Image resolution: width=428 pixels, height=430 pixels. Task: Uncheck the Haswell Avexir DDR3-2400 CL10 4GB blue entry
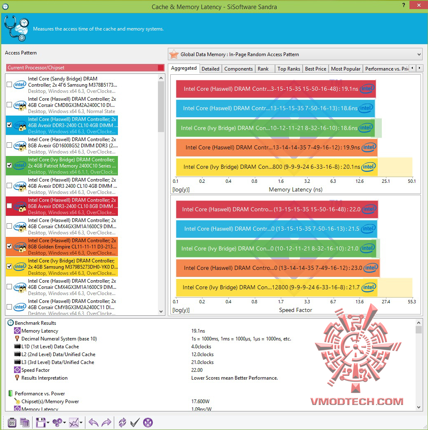[9, 125]
